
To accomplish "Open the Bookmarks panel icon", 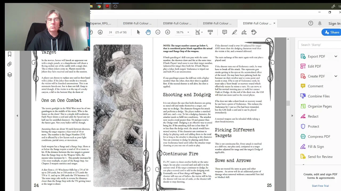I will pos(10,54).
